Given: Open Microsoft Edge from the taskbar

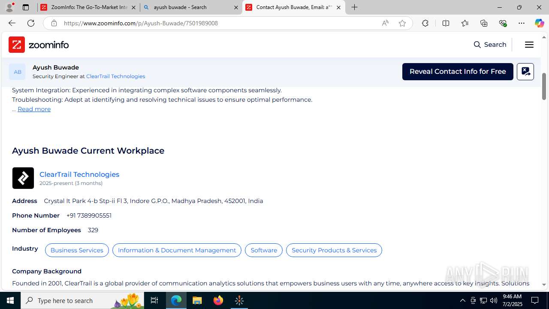Looking at the screenshot, I should coord(176,300).
